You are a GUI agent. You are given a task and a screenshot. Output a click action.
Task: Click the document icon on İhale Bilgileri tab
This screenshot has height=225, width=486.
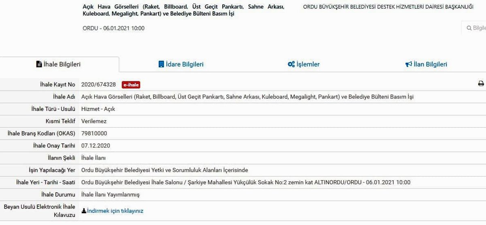pyautogui.click(x=39, y=64)
